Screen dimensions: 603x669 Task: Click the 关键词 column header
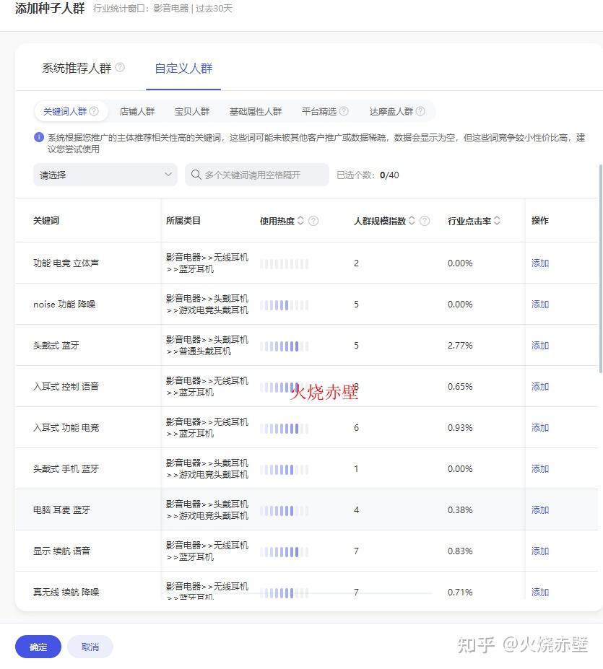point(46,221)
